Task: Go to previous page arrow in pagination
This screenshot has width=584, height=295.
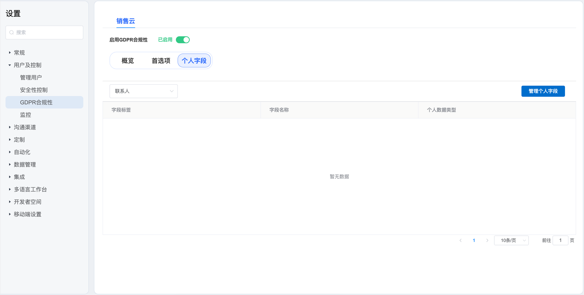Action: [x=460, y=240]
